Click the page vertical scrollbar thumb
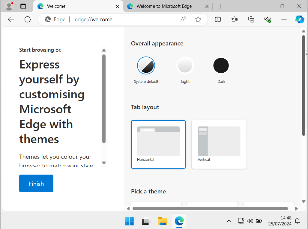308x229 pixels. (304, 85)
